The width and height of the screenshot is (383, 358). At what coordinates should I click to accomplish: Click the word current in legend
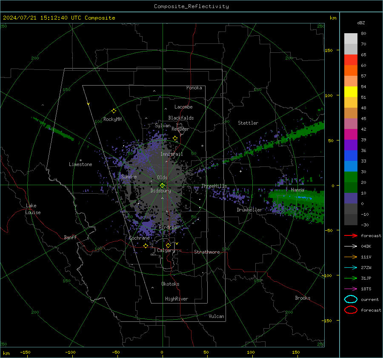pos(370,299)
